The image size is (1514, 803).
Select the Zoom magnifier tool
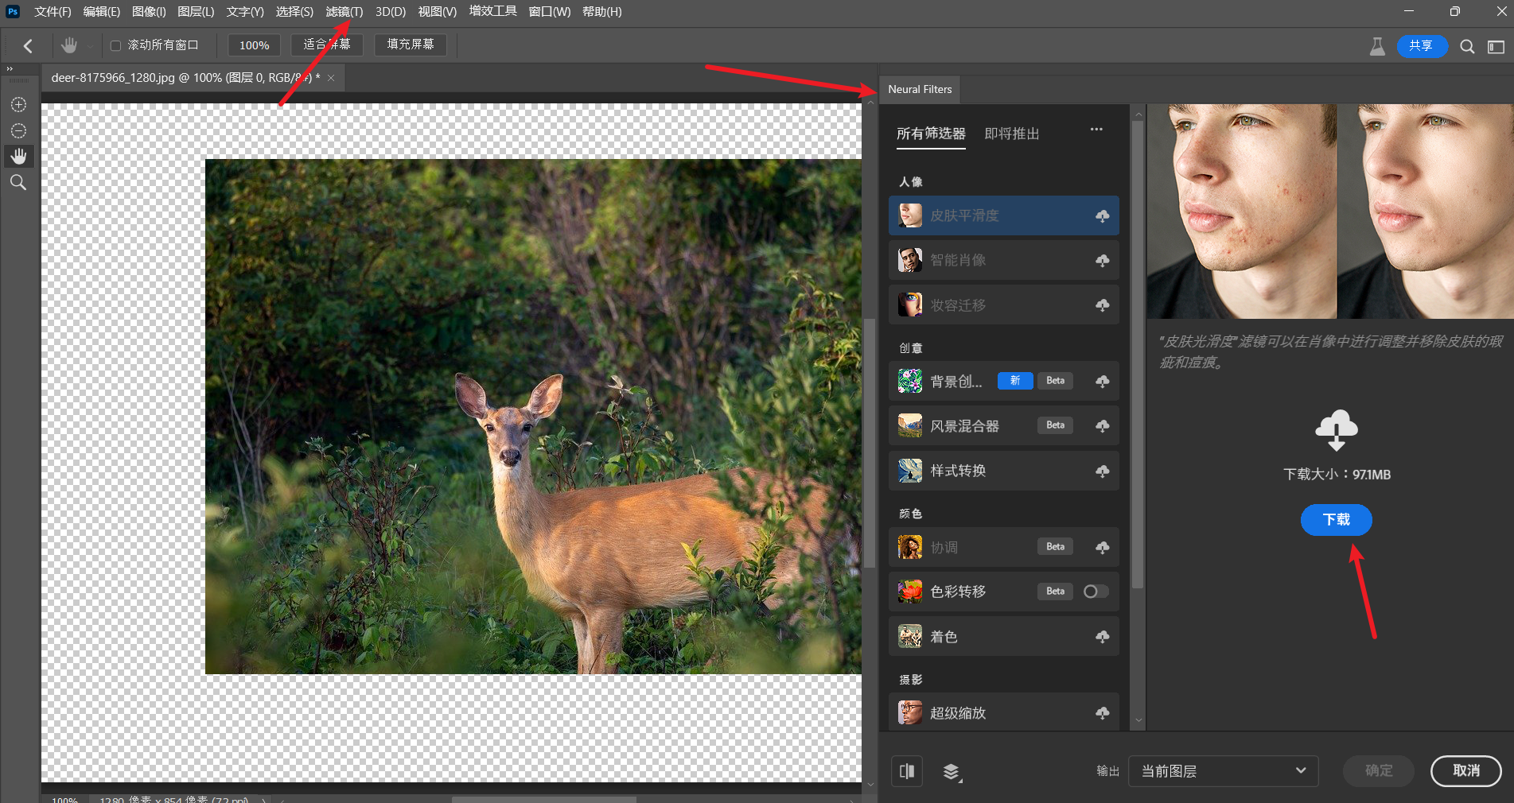(18, 183)
